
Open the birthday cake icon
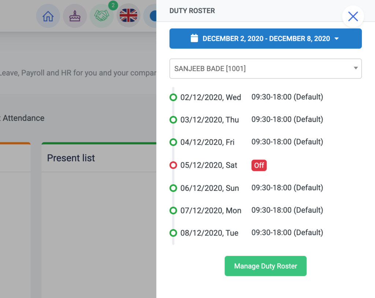75,16
